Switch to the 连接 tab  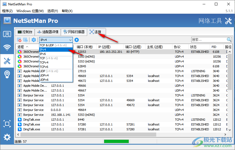[x=97, y=32]
